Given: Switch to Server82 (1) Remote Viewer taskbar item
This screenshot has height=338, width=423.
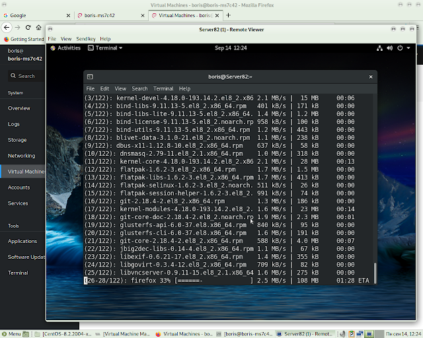Looking at the screenshot, I should coord(305,334).
